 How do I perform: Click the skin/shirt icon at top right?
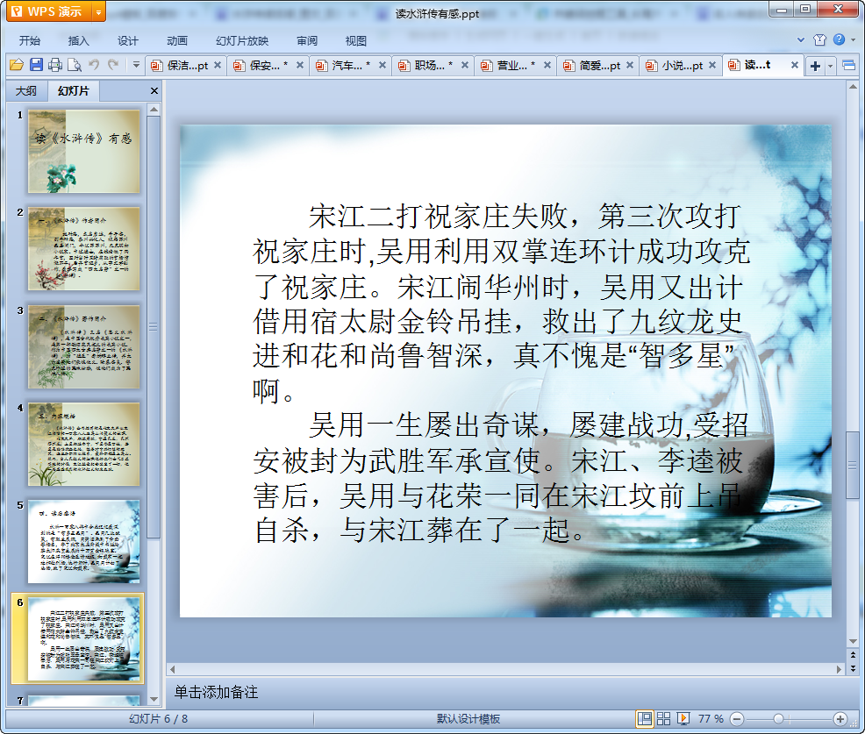[819, 39]
